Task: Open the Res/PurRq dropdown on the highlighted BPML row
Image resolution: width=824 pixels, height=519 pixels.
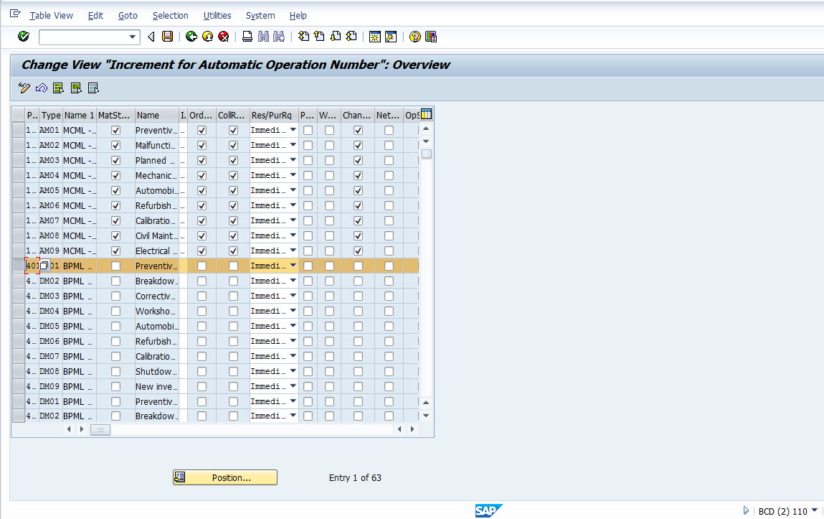Action: [293, 266]
